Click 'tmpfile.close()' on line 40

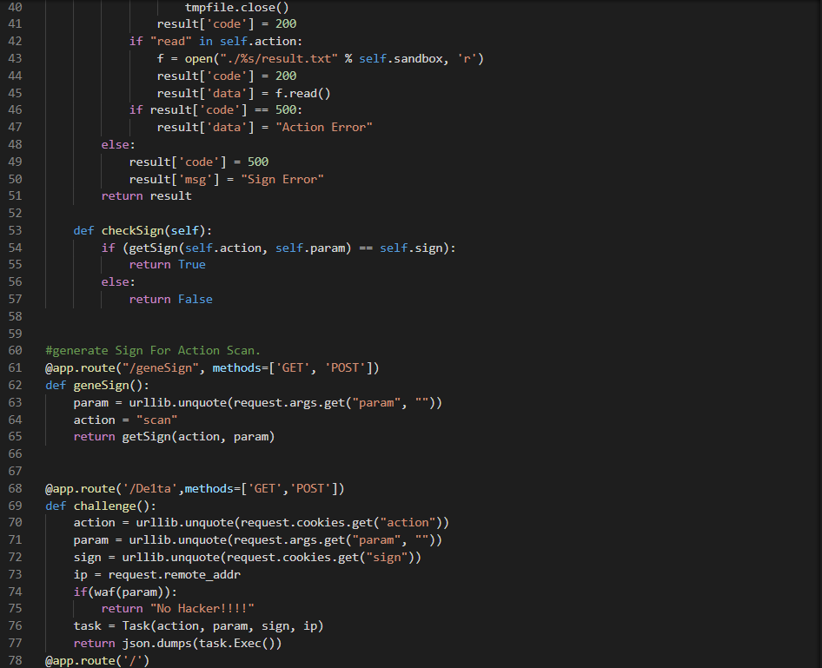[x=237, y=7]
